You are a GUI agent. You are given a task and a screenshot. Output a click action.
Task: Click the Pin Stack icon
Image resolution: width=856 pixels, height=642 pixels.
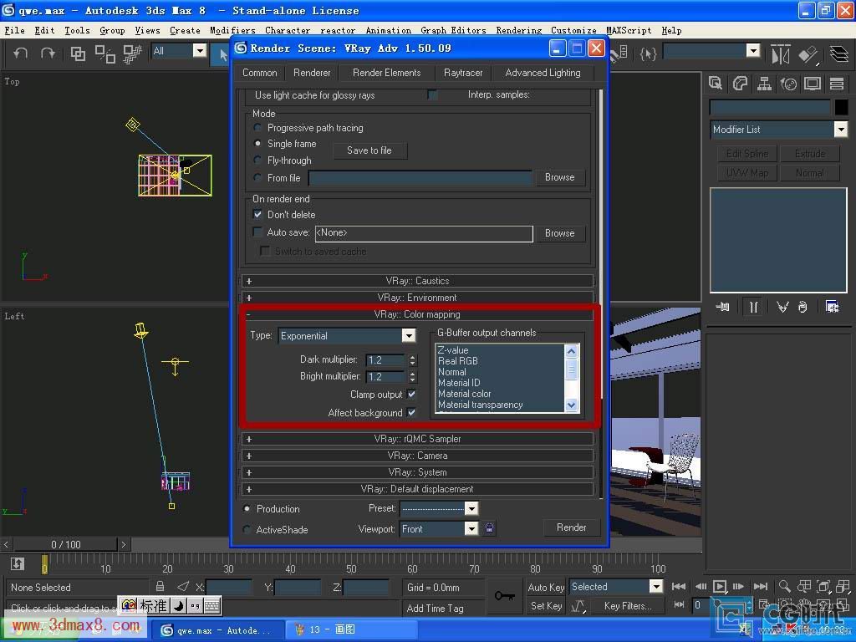[723, 307]
